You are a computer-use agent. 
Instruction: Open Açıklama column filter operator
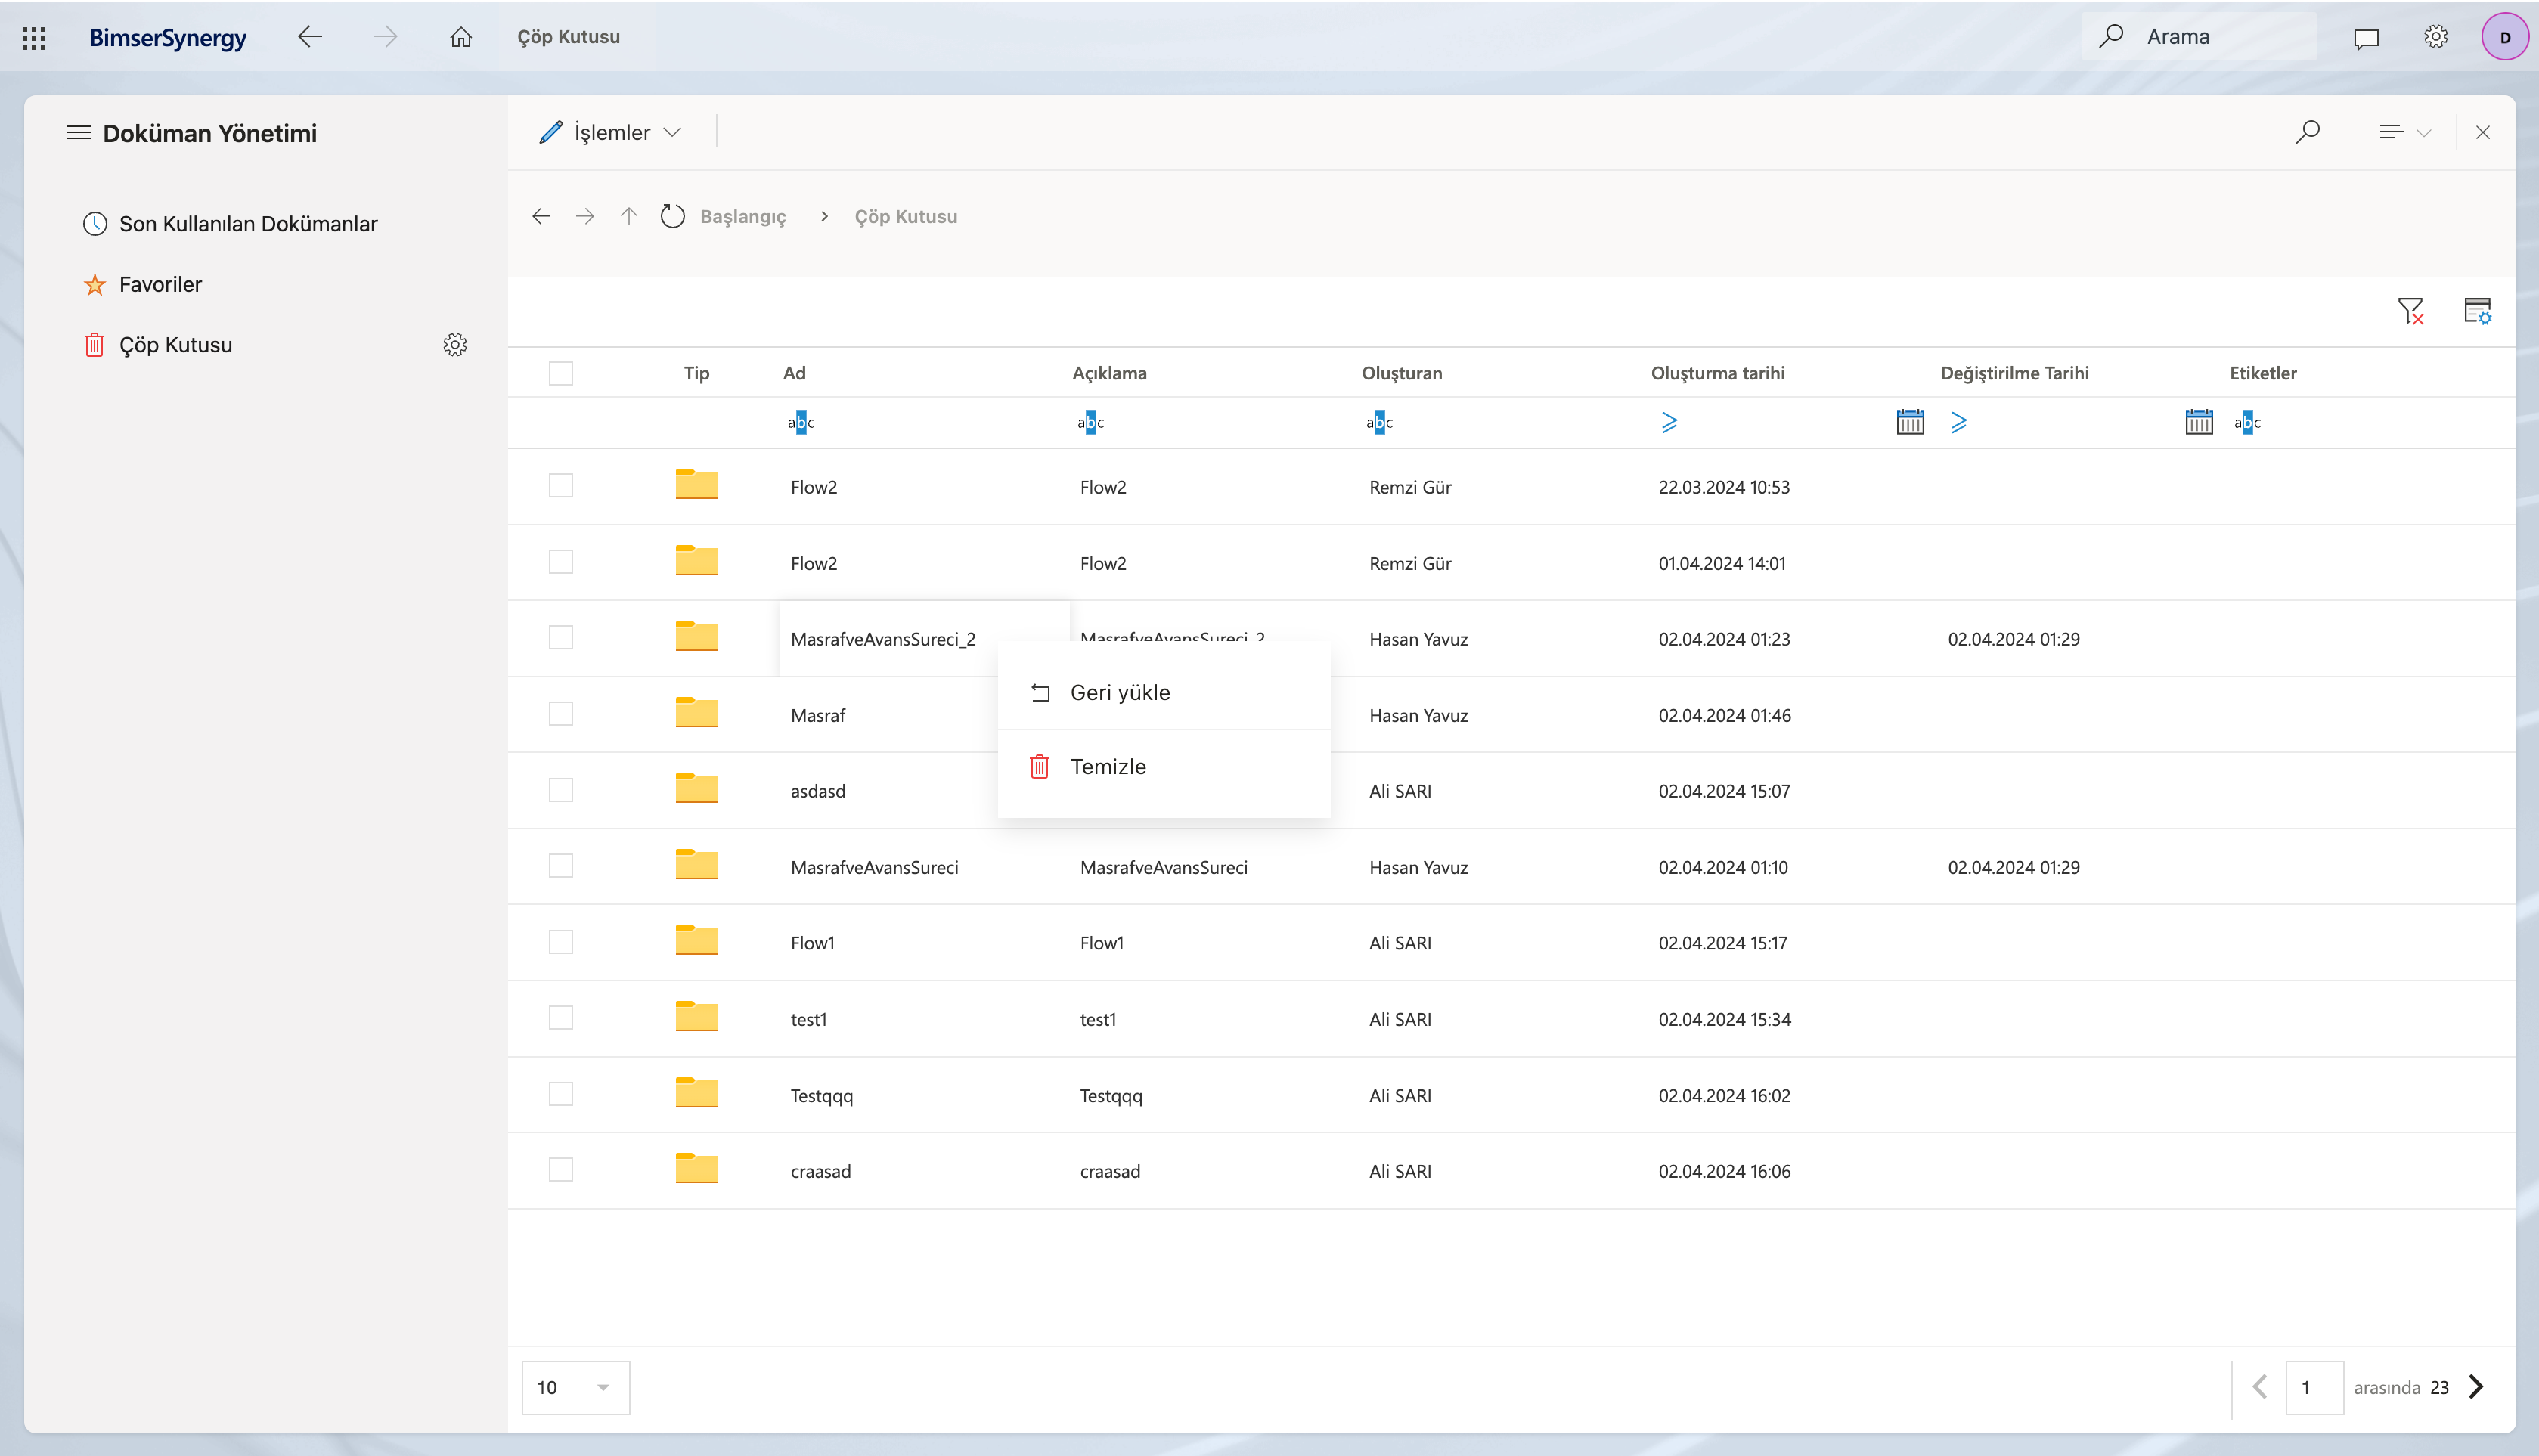tap(1090, 422)
